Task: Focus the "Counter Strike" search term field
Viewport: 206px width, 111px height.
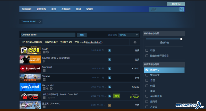Action: point(48,35)
